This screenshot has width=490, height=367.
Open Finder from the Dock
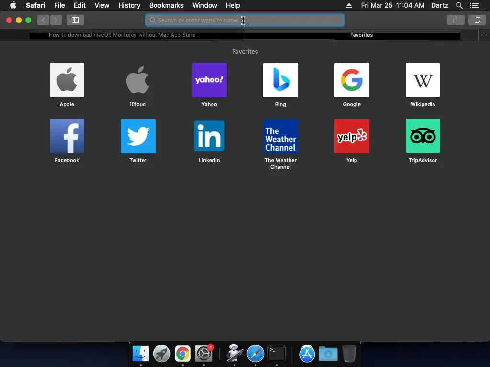[x=141, y=354]
